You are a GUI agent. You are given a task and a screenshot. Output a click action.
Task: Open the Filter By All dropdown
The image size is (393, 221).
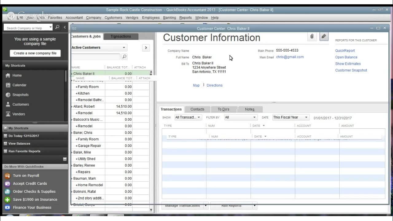(241, 117)
